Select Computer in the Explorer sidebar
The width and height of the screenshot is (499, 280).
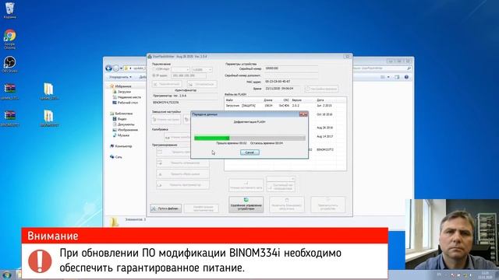point(123,146)
